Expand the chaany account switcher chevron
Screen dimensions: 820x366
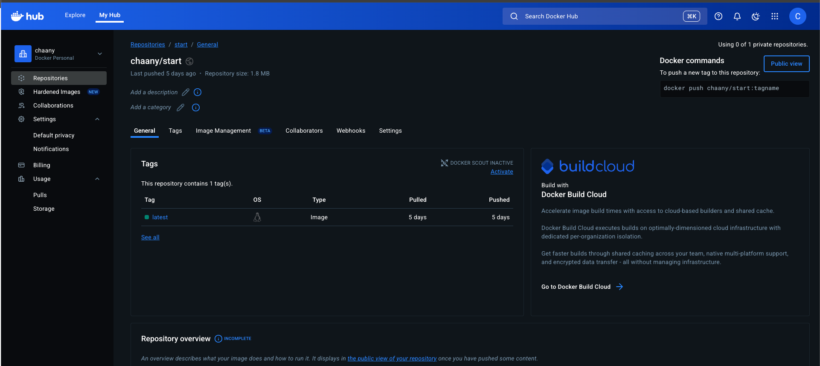click(100, 54)
